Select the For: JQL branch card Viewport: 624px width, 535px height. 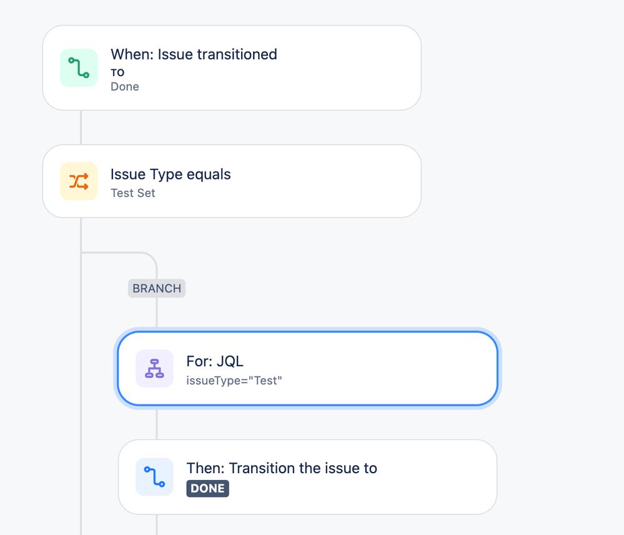pyautogui.click(x=307, y=368)
